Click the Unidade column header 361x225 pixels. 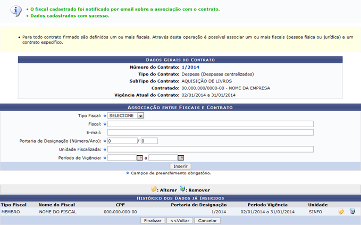point(318,205)
